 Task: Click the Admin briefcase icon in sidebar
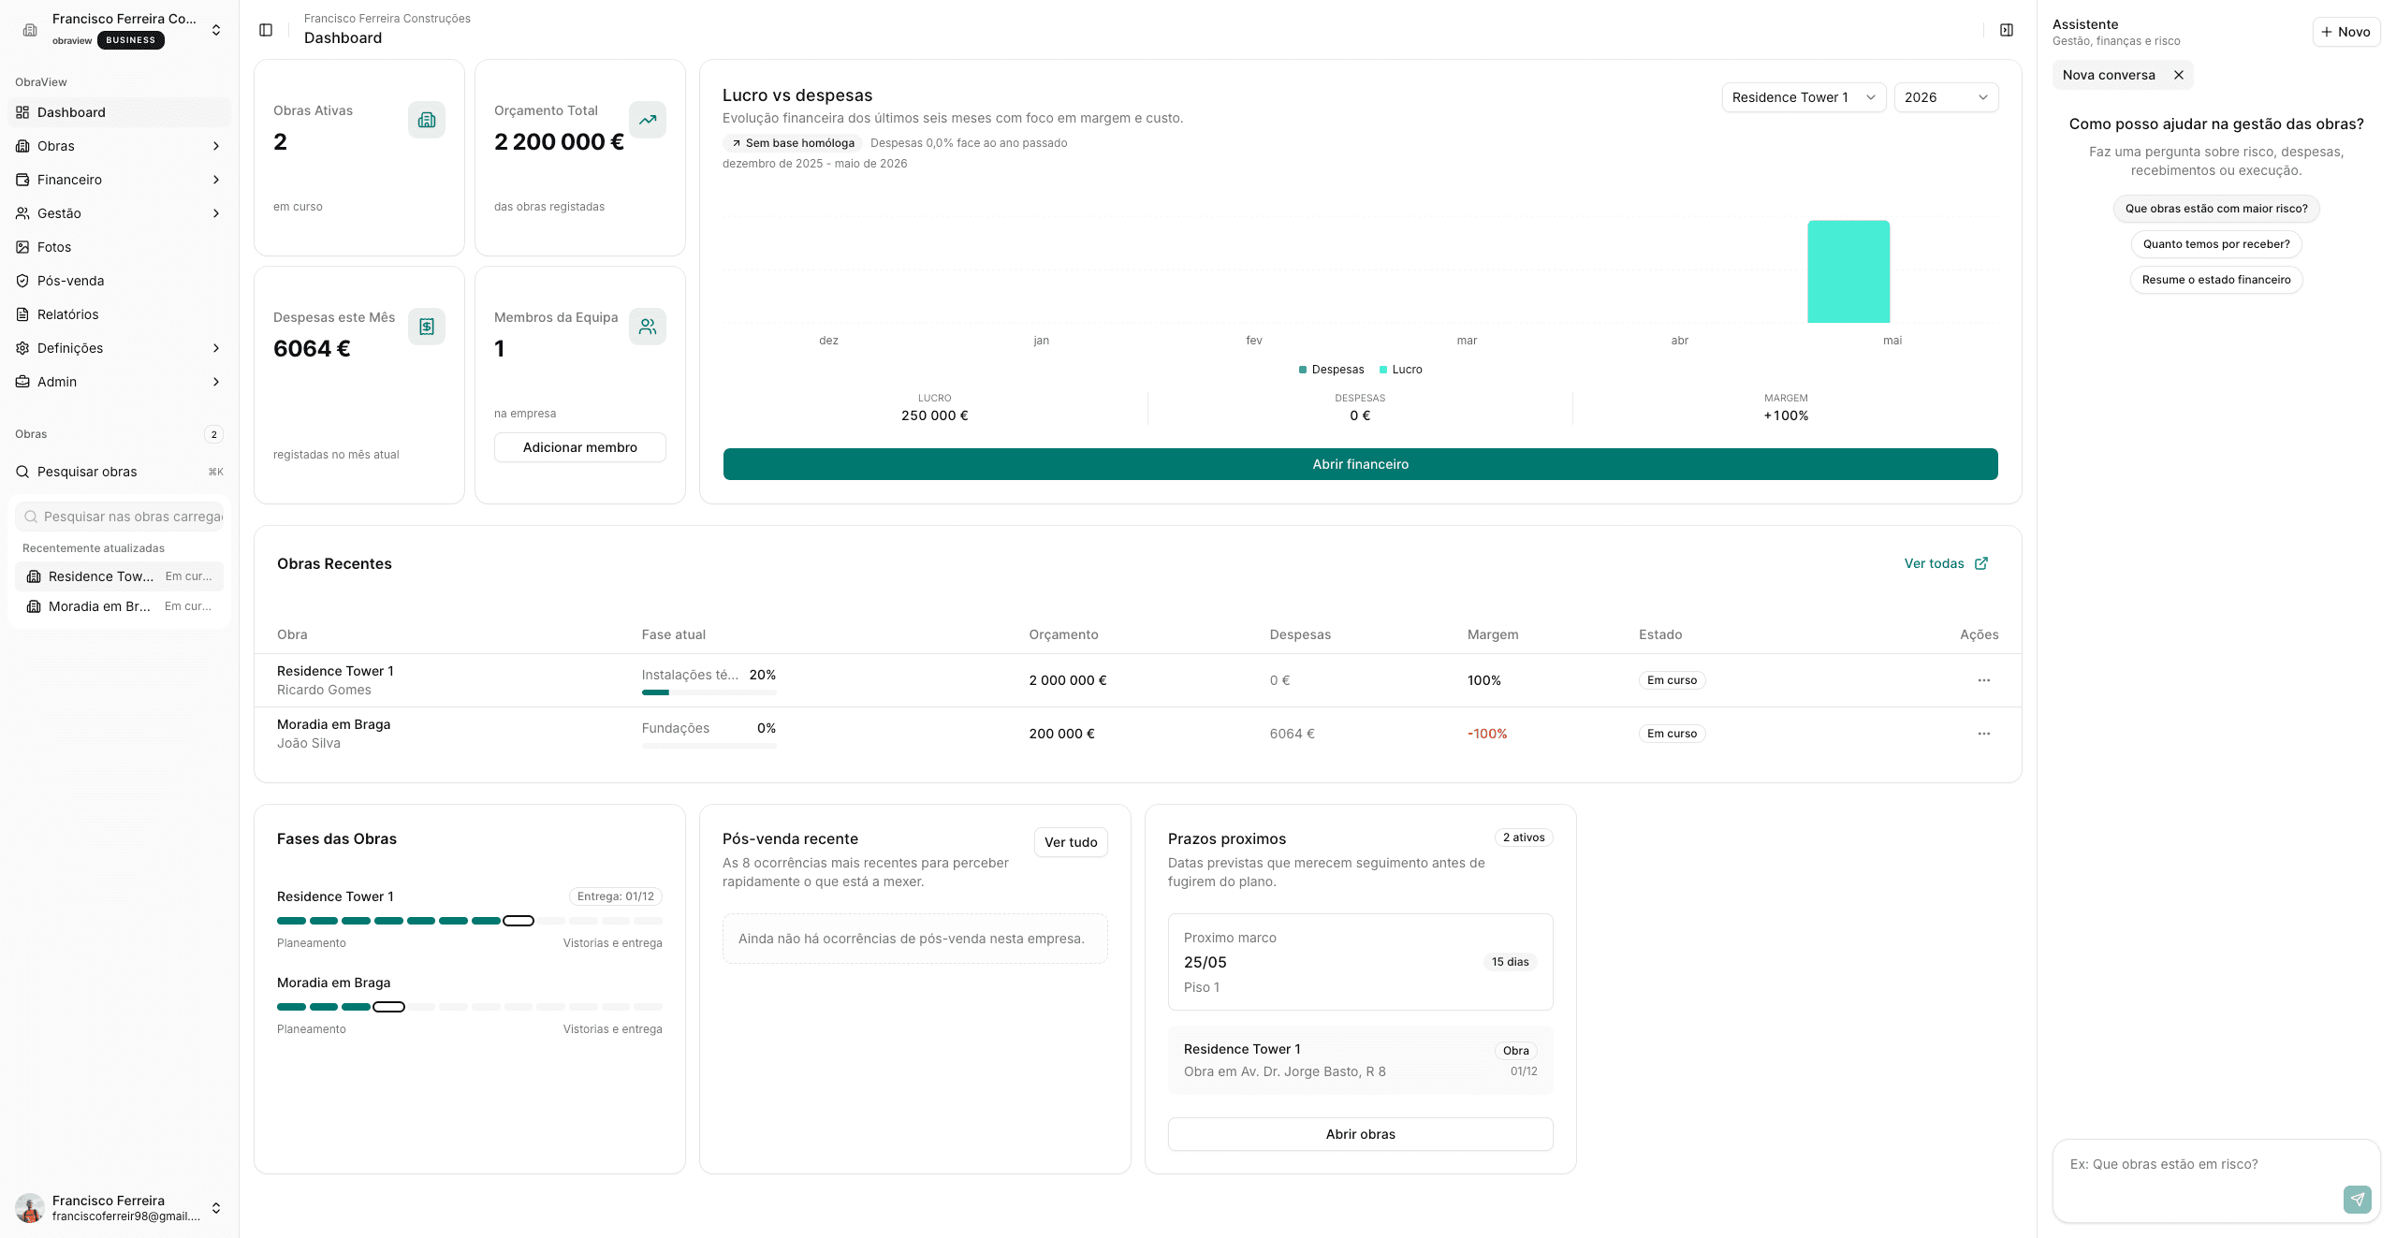(22, 382)
